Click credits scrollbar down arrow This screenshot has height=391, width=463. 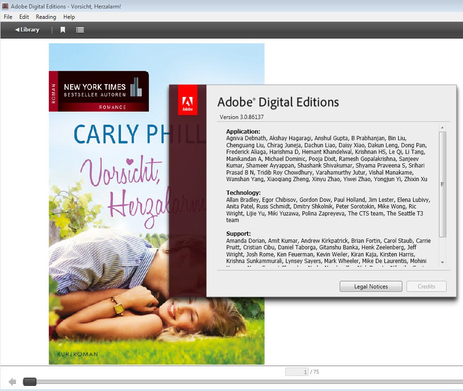click(442, 262)
